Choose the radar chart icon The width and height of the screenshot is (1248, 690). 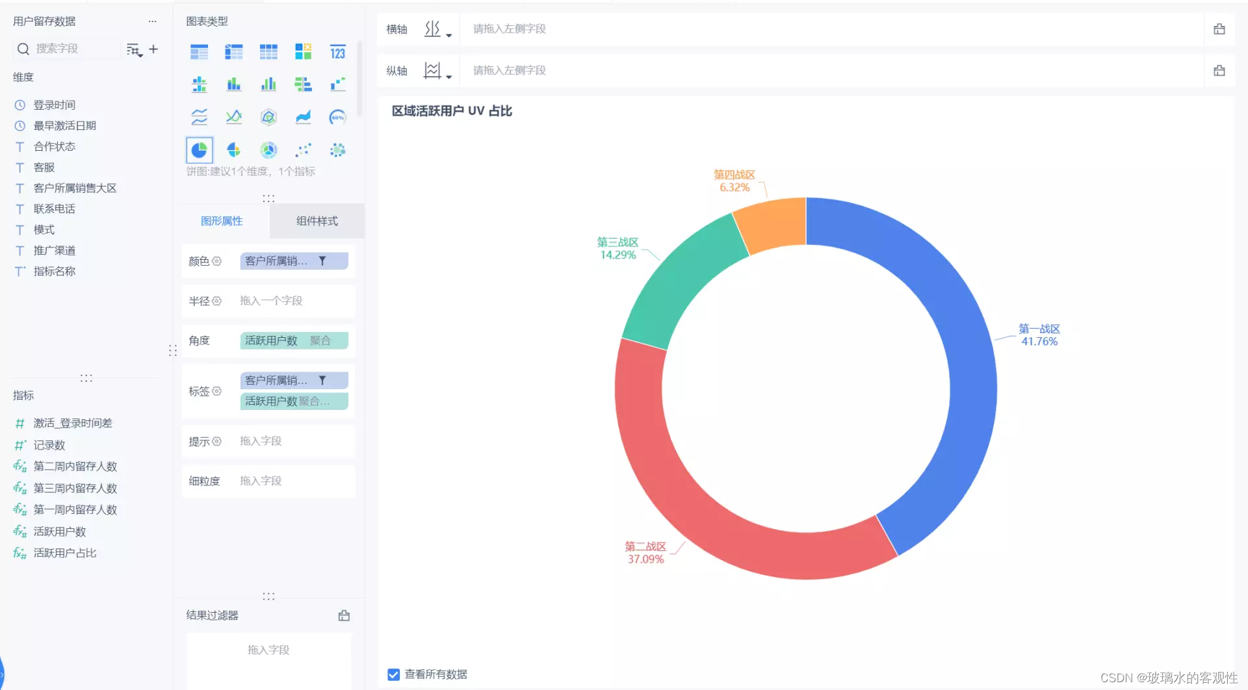268,117
